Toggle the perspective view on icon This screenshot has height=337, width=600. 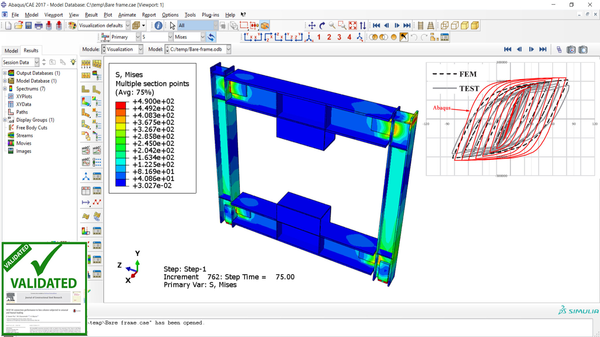coord(431,26)
